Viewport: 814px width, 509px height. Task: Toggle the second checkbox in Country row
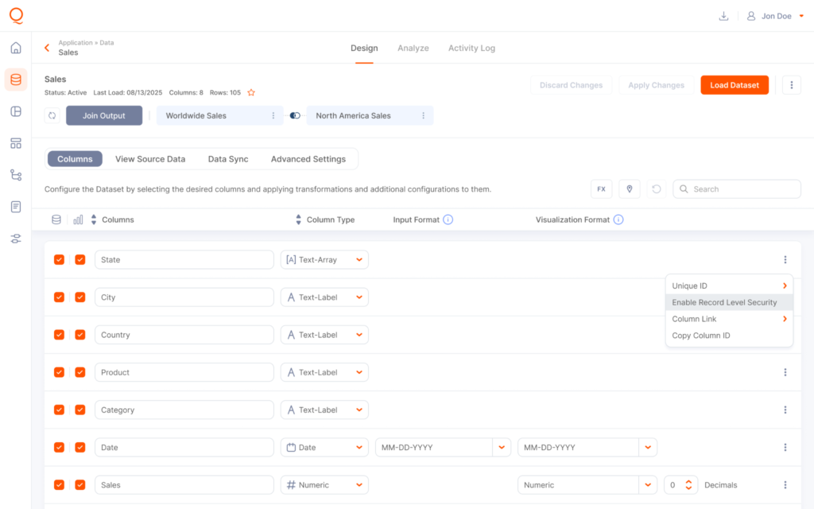(x=80, y=335)
